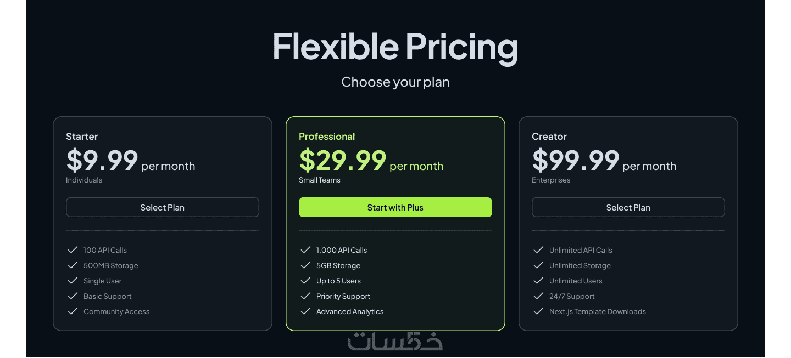Click checkmark next to Unlimited Storage
The height and width of the screenshot is (358, 791).
[538, 265]
